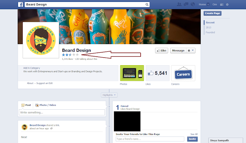Open the messages icon in top bar
Screen dimensions: 246x143
[x=186, y=5]
